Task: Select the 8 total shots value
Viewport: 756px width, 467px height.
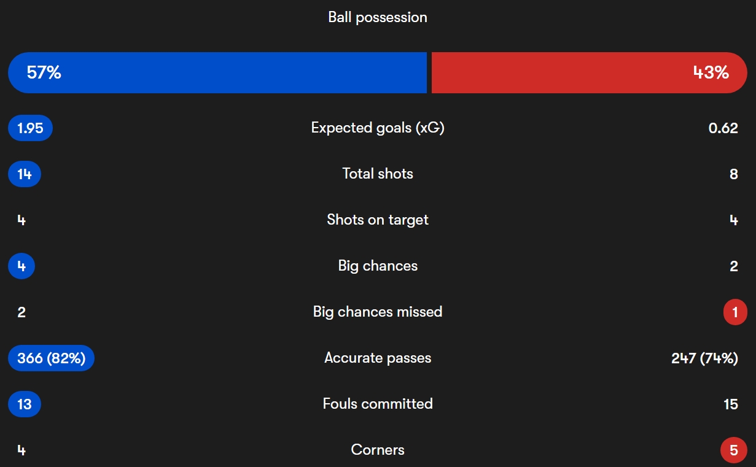Action: (733, 174)
